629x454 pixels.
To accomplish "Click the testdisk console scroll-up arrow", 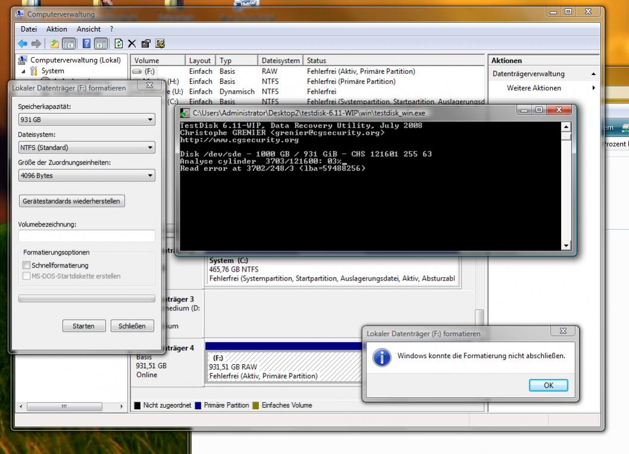I will [x=566, y=127].
